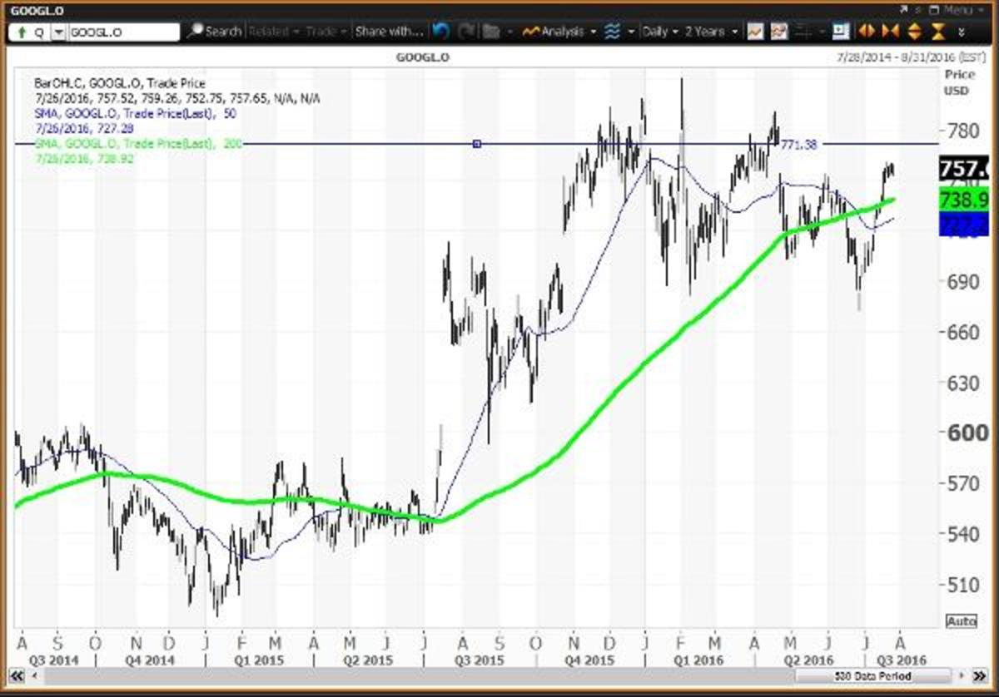Screen dimensions: 999x697
Task: Click the Auto scale button
Action: 961,621
